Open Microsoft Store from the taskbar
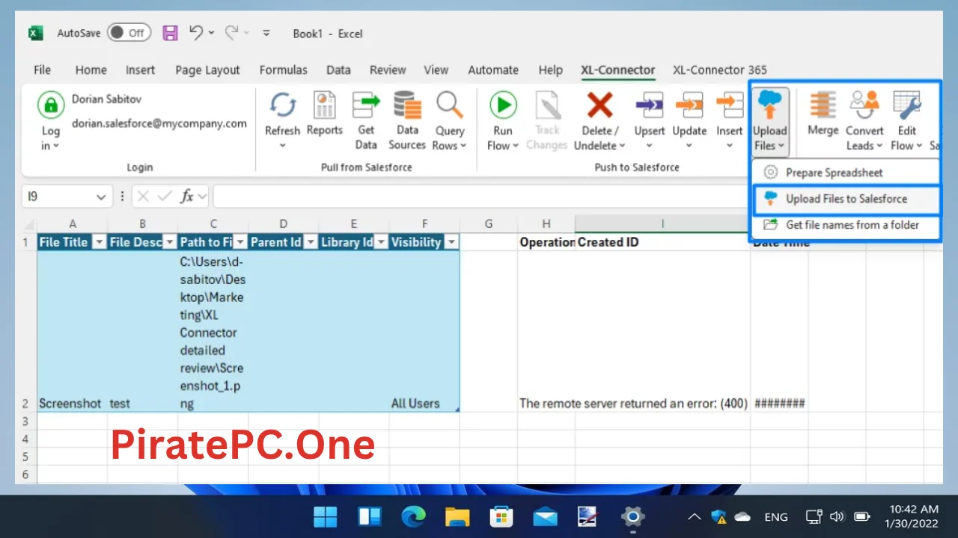958x538 pixels. (501, 516)
